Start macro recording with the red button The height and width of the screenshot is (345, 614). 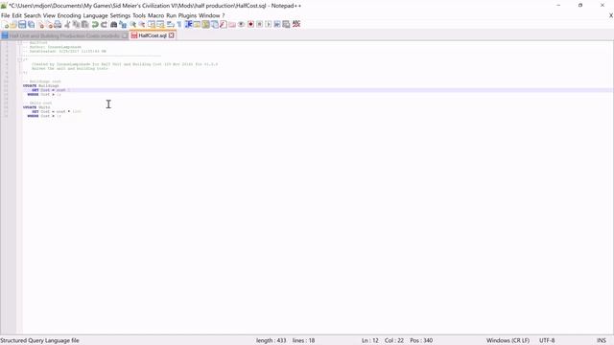tap(250, 24)
